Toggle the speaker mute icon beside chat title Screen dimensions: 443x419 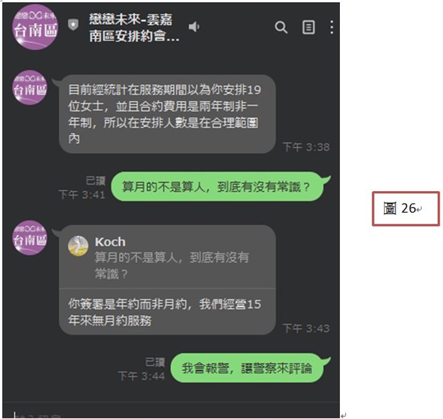coord(194,27)
